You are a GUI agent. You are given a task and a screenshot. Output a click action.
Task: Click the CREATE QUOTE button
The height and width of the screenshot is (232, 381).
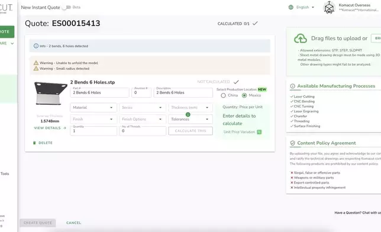point(38,223)
